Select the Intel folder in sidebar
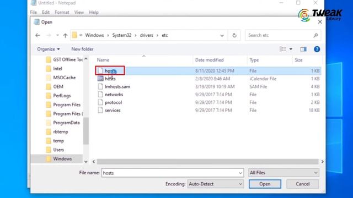353x198 pixels. coord(54,68)
